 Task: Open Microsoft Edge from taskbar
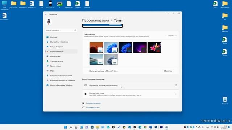pos(140,127)
